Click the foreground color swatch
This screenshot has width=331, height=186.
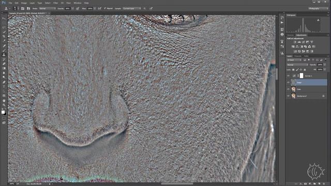pyautogui.click(x=3, y=112)
